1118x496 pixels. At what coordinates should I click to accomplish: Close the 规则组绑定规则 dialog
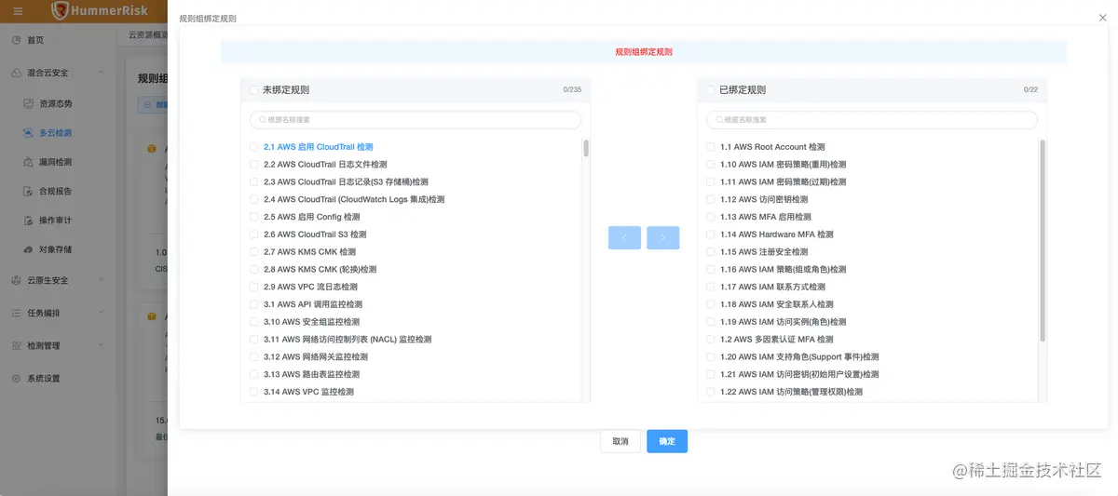point(1102,18)
